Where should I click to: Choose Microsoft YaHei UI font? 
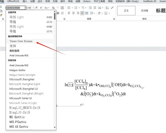click(21, 98)
